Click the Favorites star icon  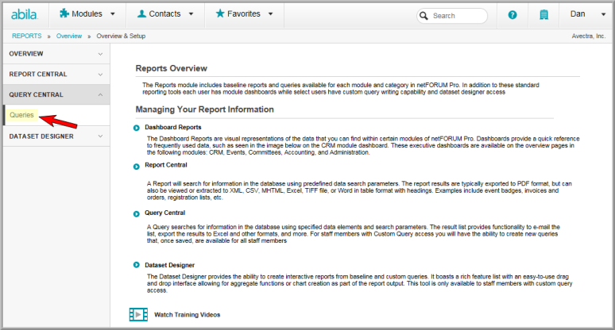pyautogui.click(x=220, y=13)
